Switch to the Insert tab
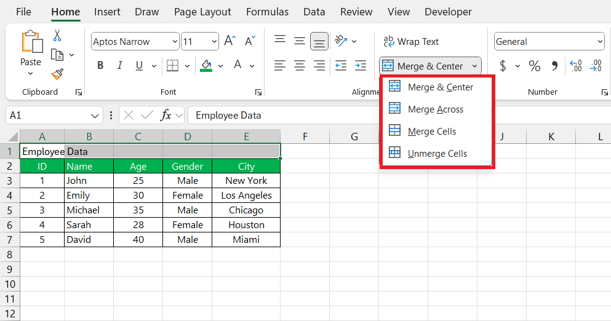Screen dimensions: 611x321 coord(107,12)
